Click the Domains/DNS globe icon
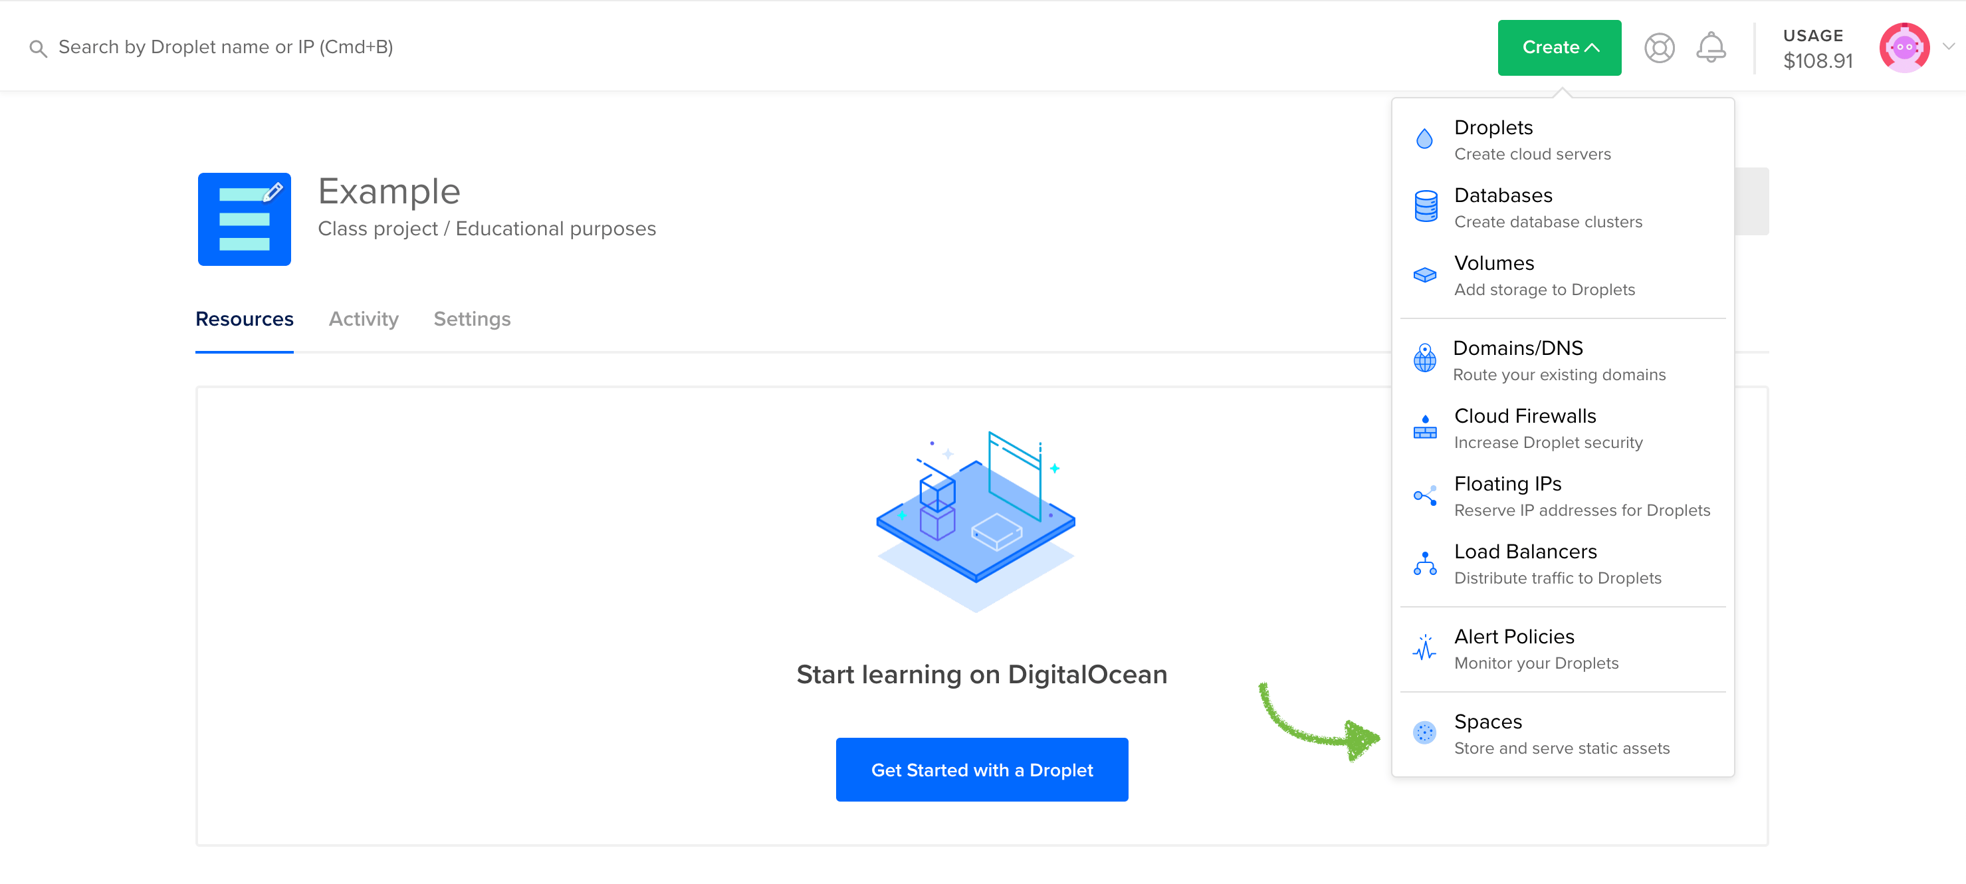The image size is (1966, 884). [x=1424, y=358]
